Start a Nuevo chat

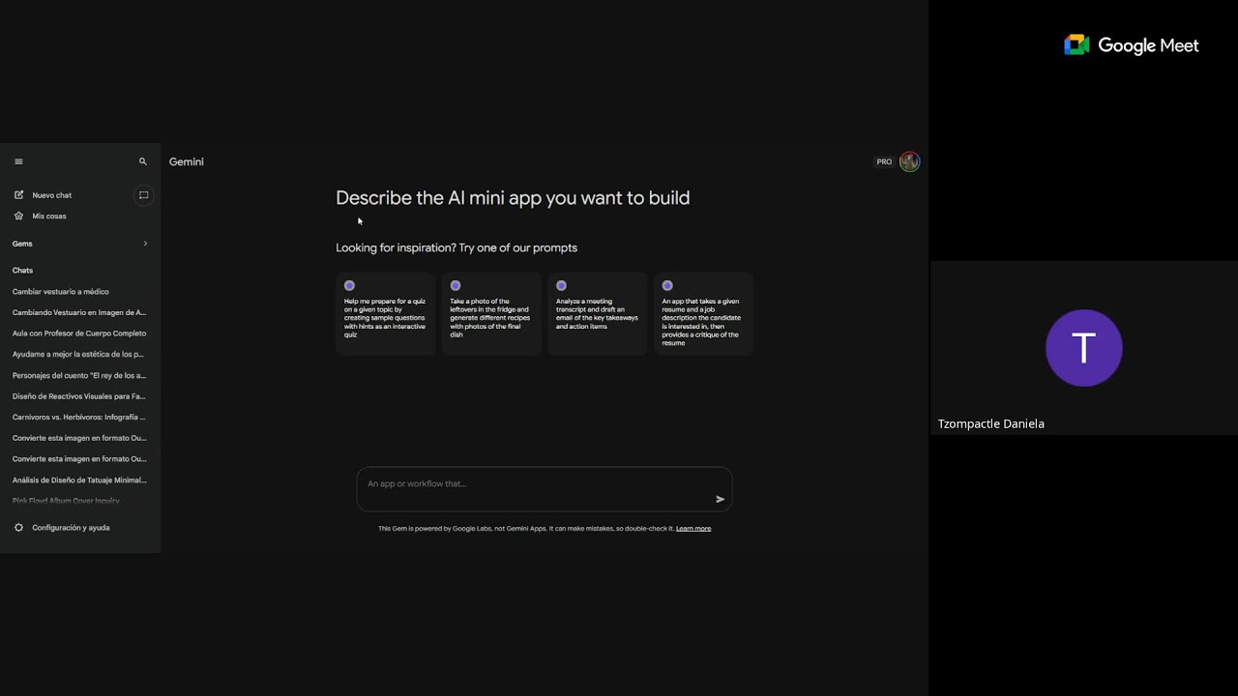click(52, 195)
